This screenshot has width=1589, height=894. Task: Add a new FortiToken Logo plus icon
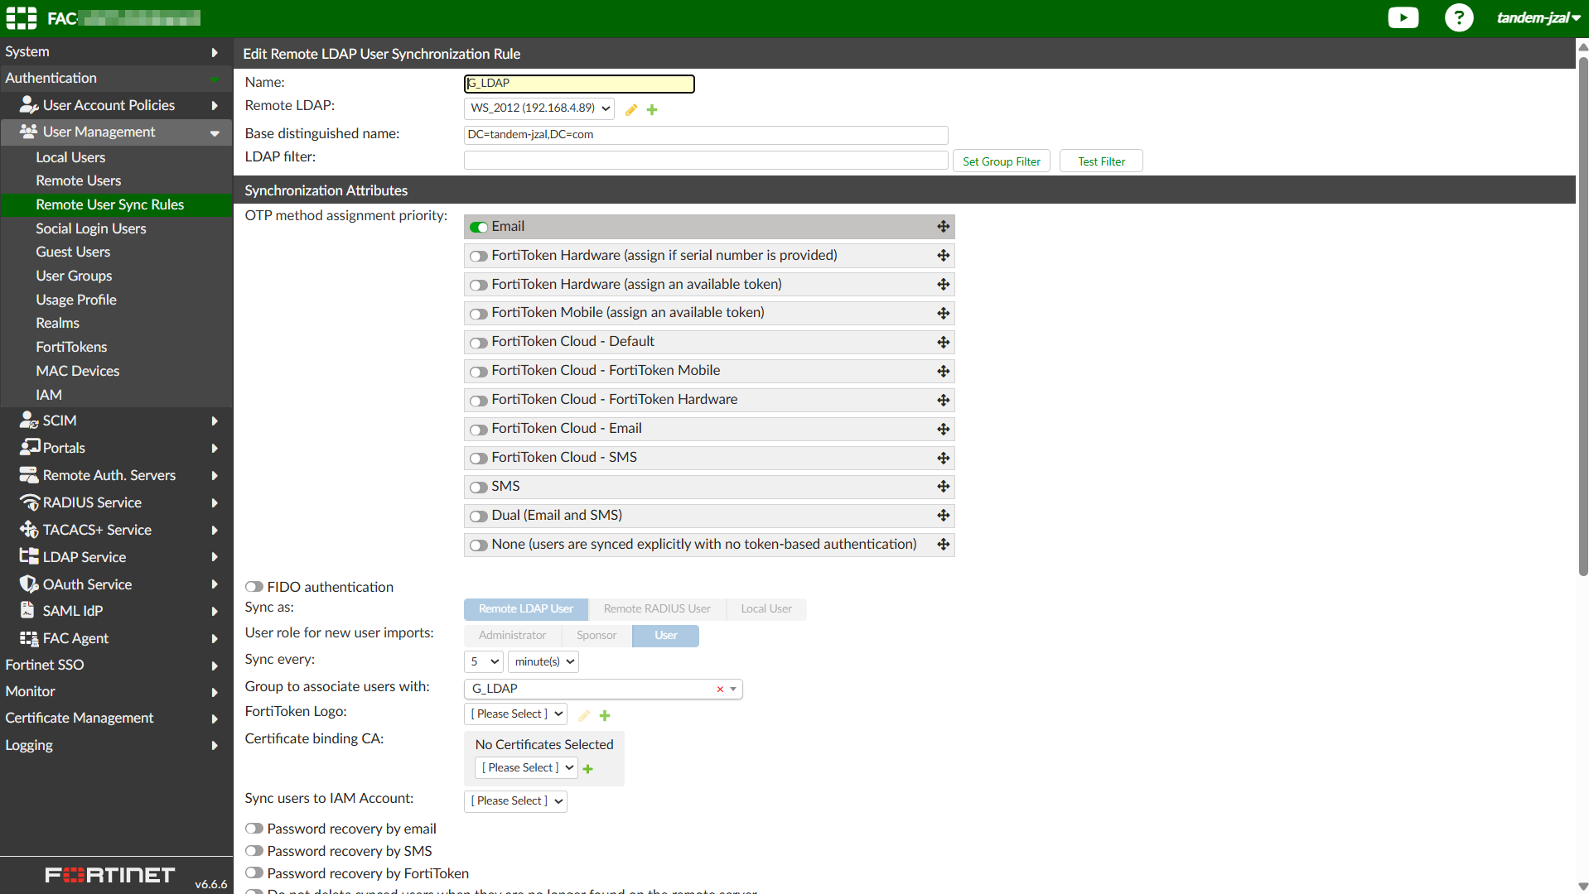tap(605, 715)
